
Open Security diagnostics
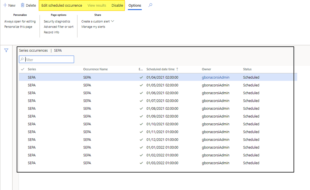point(57,22)
